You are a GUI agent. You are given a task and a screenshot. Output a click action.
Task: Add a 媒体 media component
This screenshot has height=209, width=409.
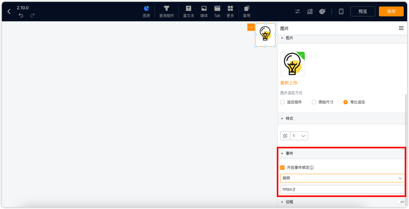click(x=204, y=11)
